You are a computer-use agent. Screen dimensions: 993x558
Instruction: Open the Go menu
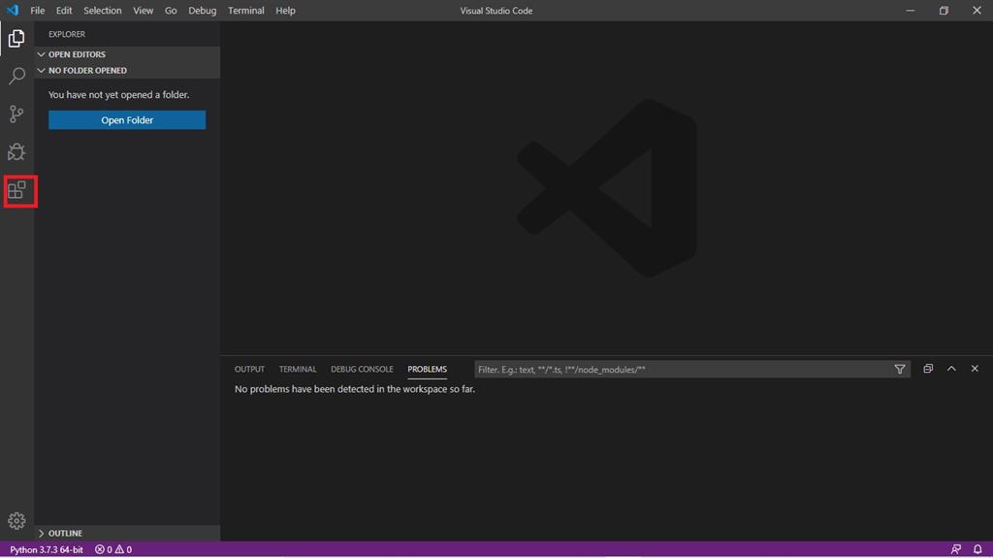click(x=171, y=10)
